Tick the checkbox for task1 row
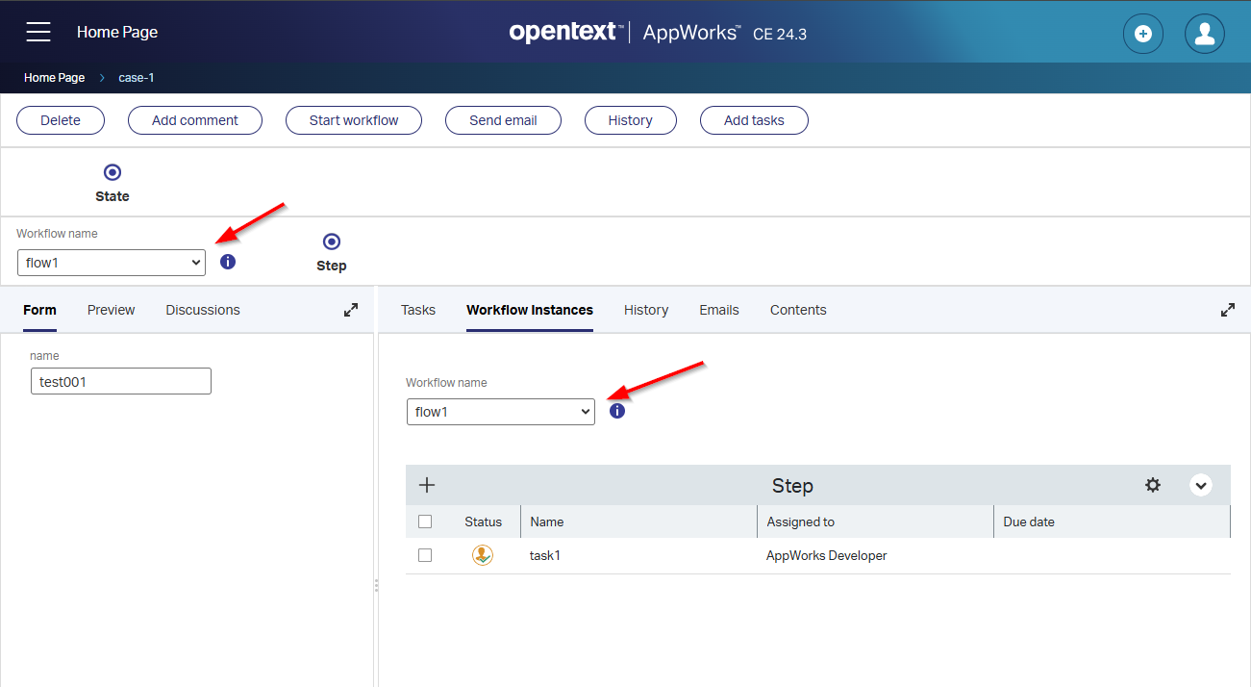 (425, 555)
